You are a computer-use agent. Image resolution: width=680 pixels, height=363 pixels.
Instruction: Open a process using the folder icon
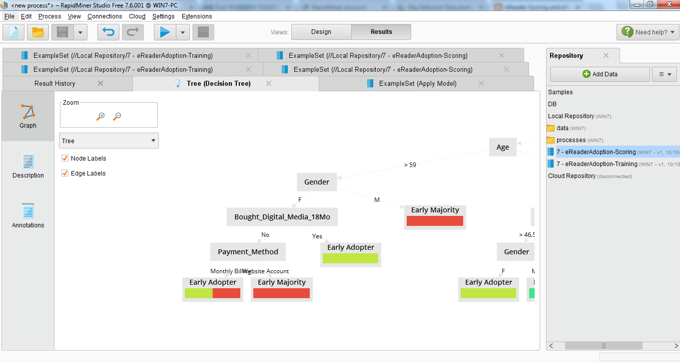pyautogui.click(x=37, y=31)
